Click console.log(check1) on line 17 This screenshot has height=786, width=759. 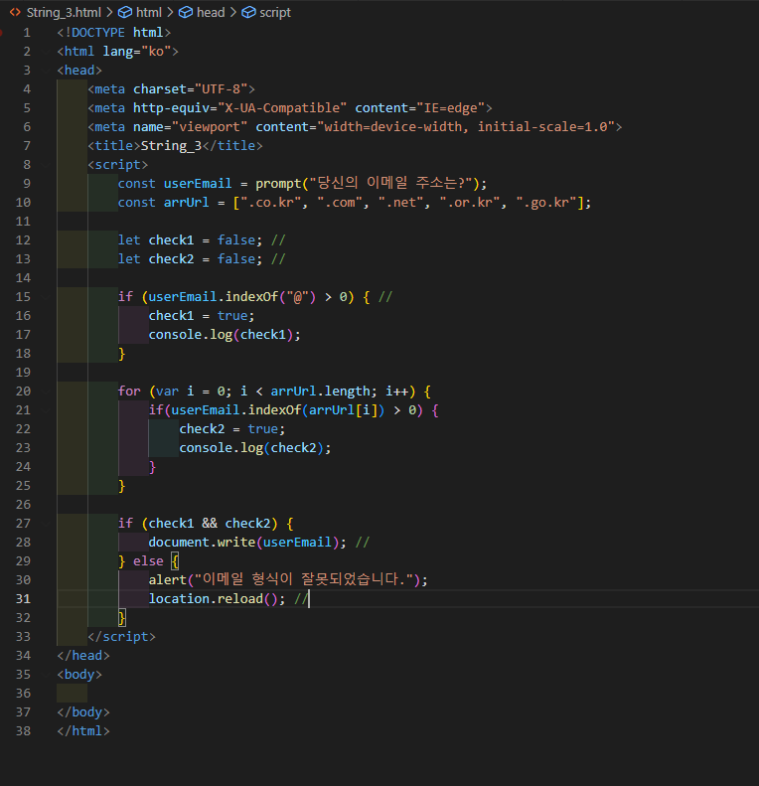[x=221, y=335]
